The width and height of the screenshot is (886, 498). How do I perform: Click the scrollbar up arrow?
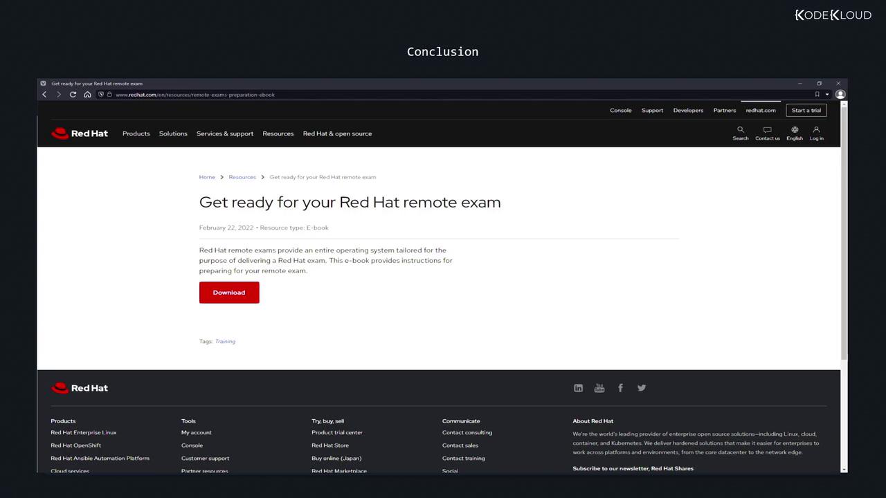coord(844,103)
